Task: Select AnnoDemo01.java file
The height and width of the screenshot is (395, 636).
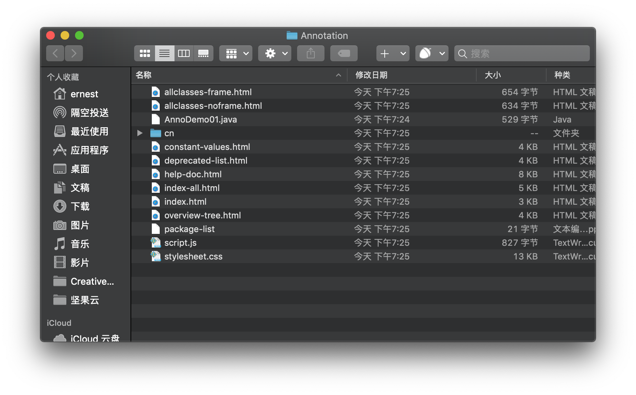Action: (x=363, y=120)
